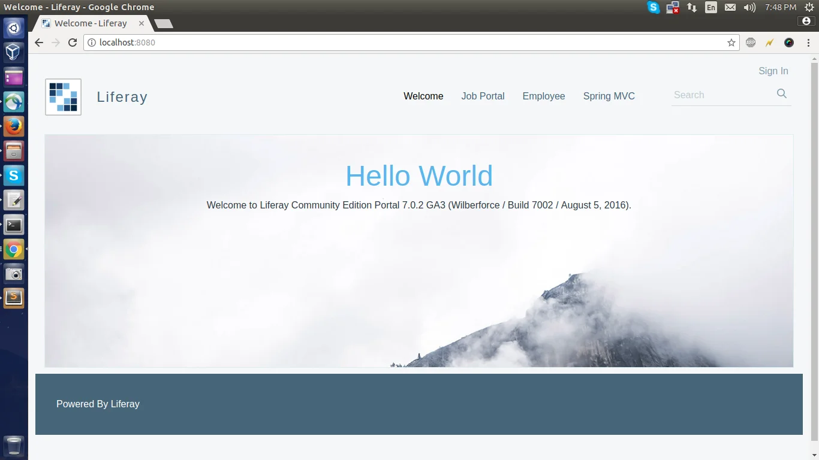Open the screenshot camera dock icon
The width and height of the screenshot is (819, 460).
(x=14, y=274)
